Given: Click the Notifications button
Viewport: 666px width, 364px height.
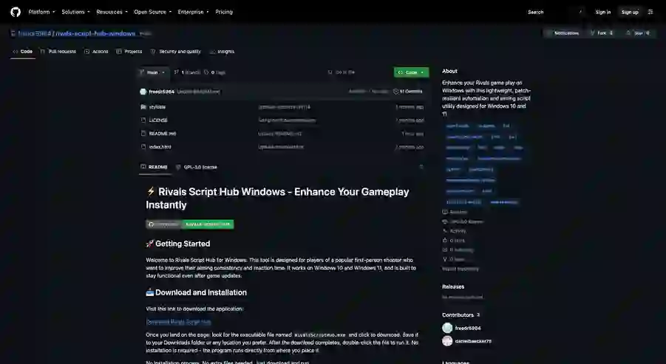Looking at the screenshot, I should point(563,32).
